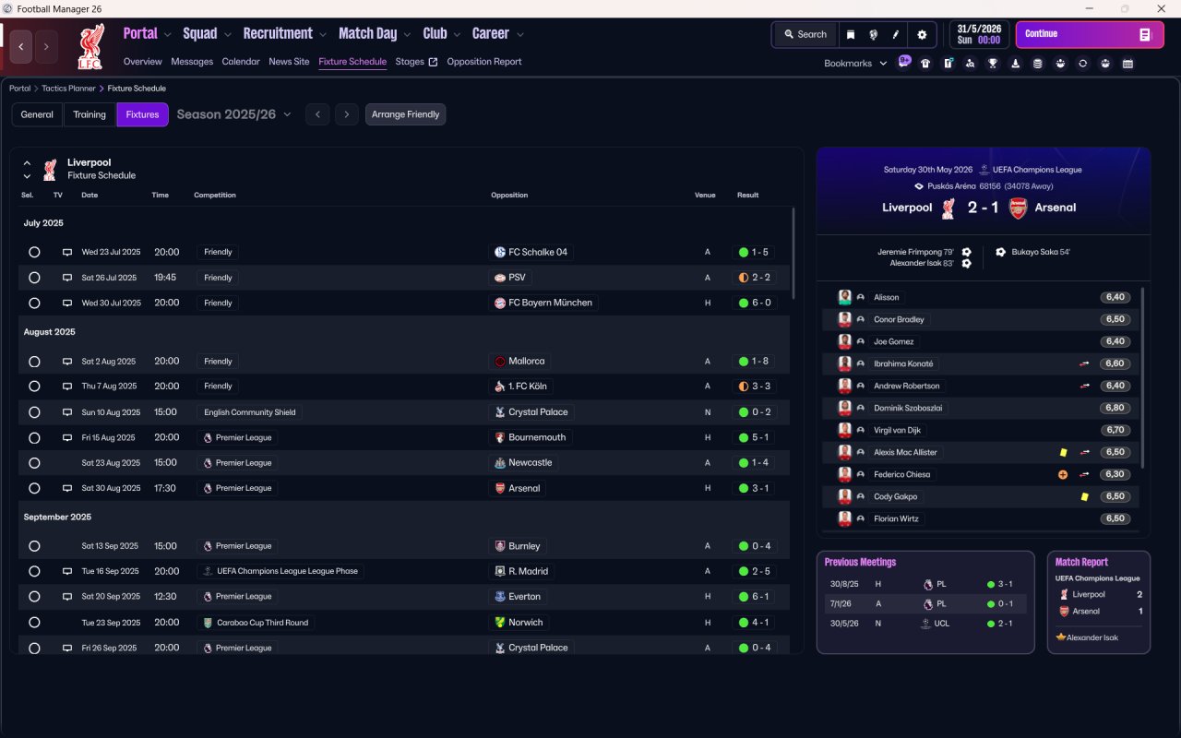Click the goal icon next to Jeremie Frimpong

[966, 252]
